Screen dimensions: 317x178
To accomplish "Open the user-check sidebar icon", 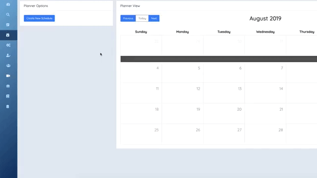I will (8, 55).
